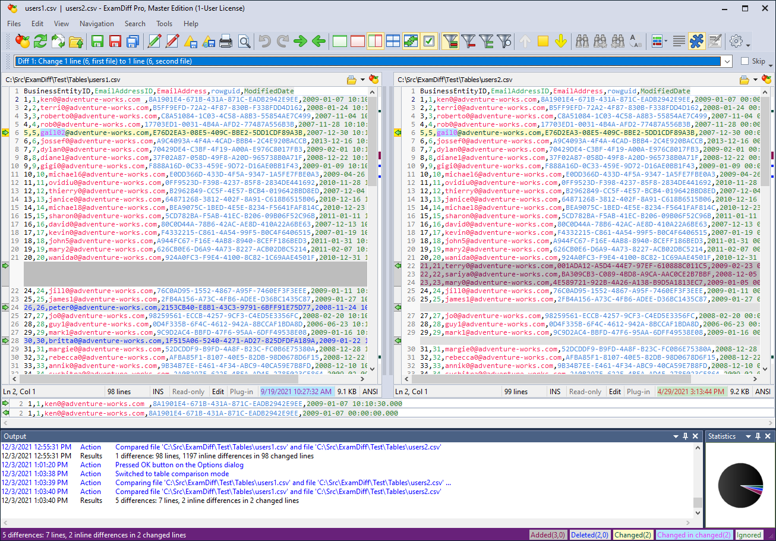Viewport: 776px width, 541px height.
Task: Open Find using first binoculars icon
Action: click(582, 41)
